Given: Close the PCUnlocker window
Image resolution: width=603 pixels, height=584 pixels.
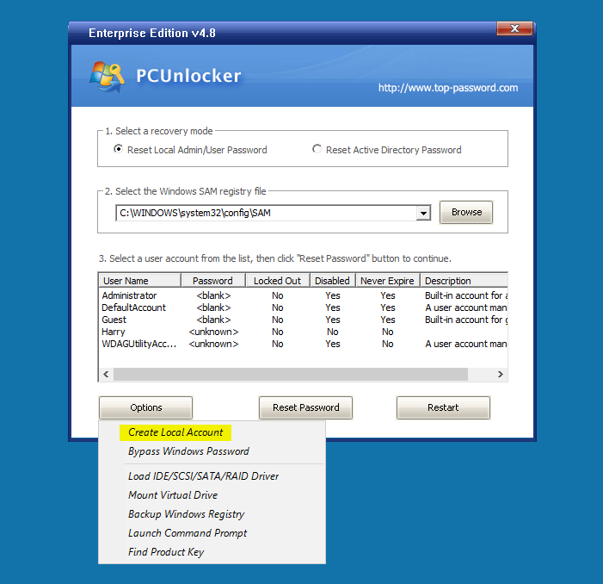Looking at the screenshot, I should tap(514, 28).
